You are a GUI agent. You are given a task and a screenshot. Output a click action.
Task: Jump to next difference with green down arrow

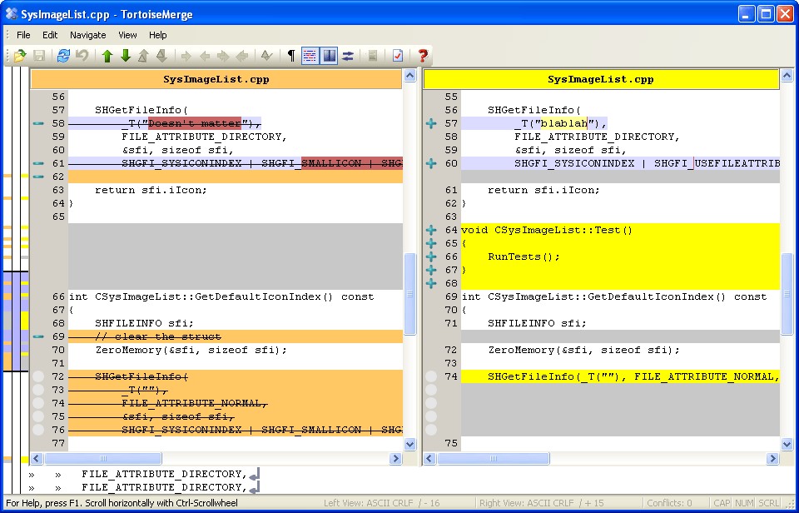[126, 56]
